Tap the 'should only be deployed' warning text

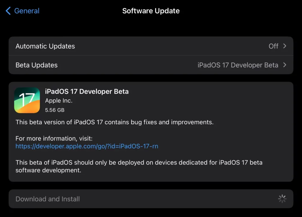[139, 166]
